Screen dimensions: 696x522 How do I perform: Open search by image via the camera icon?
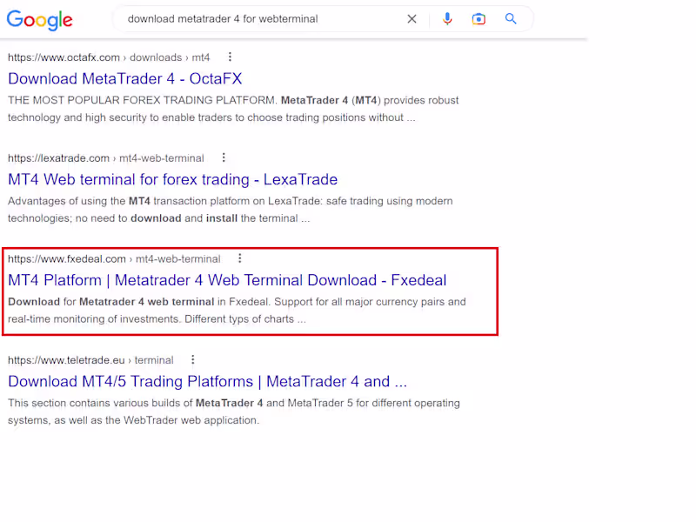(478, 19)
